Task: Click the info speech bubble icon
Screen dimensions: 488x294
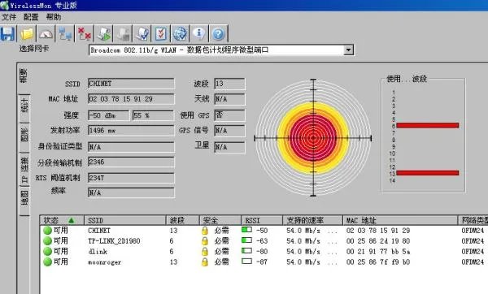Action: pos(199,34)
